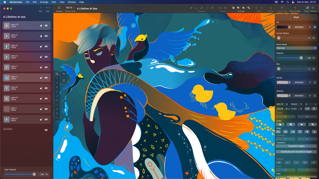Click Flip Vertical icon in Style panel
The height and width of the screenshot is (179, 319).
[x=314, y=109]
